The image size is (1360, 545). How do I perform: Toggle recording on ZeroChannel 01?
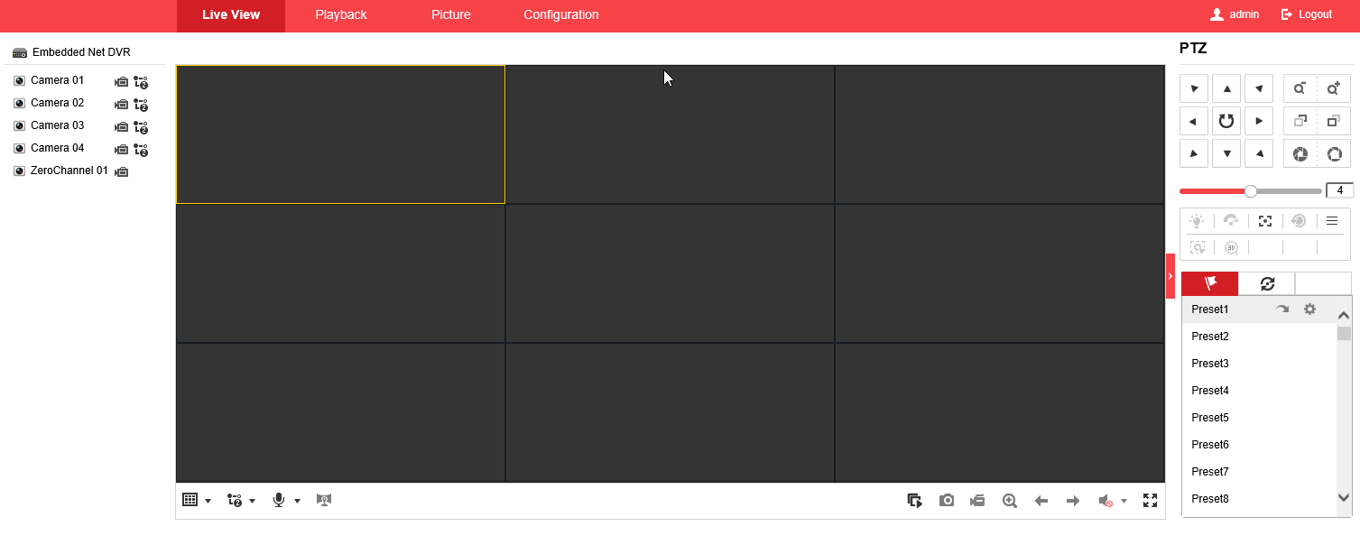pyautogui.click(x=122, y=171)
